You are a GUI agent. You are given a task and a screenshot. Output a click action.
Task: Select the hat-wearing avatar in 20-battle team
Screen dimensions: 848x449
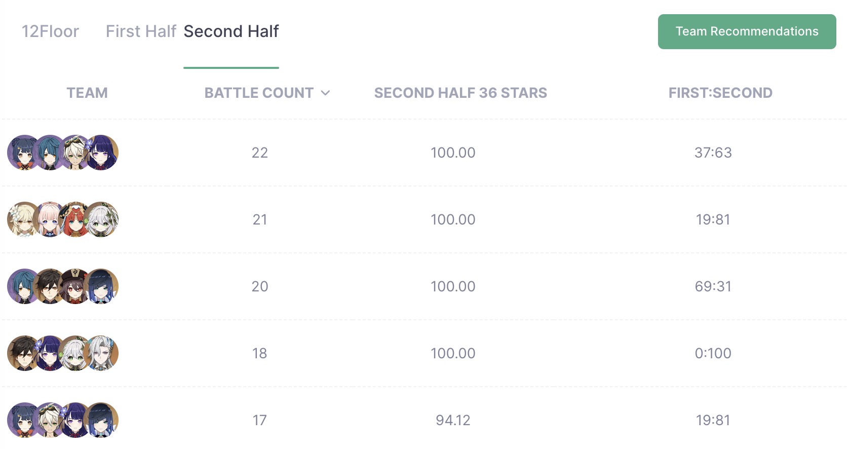tap(75, 286)
